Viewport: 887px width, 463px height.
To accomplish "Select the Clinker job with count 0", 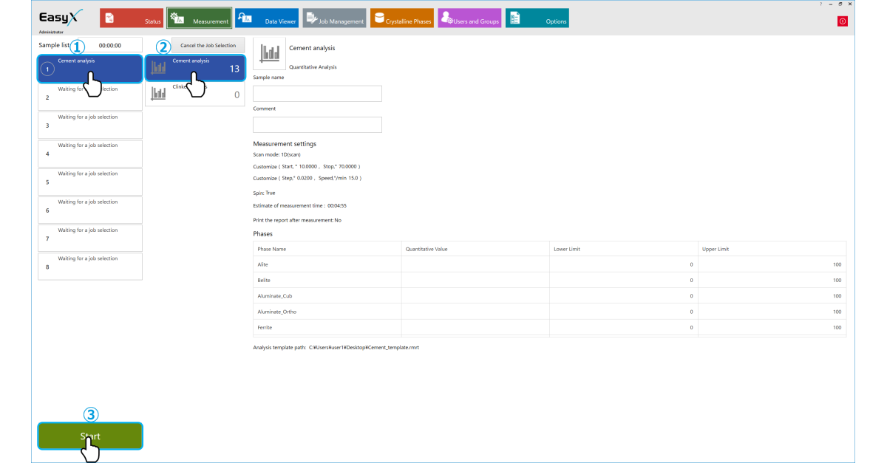I will tap(194, 94).
